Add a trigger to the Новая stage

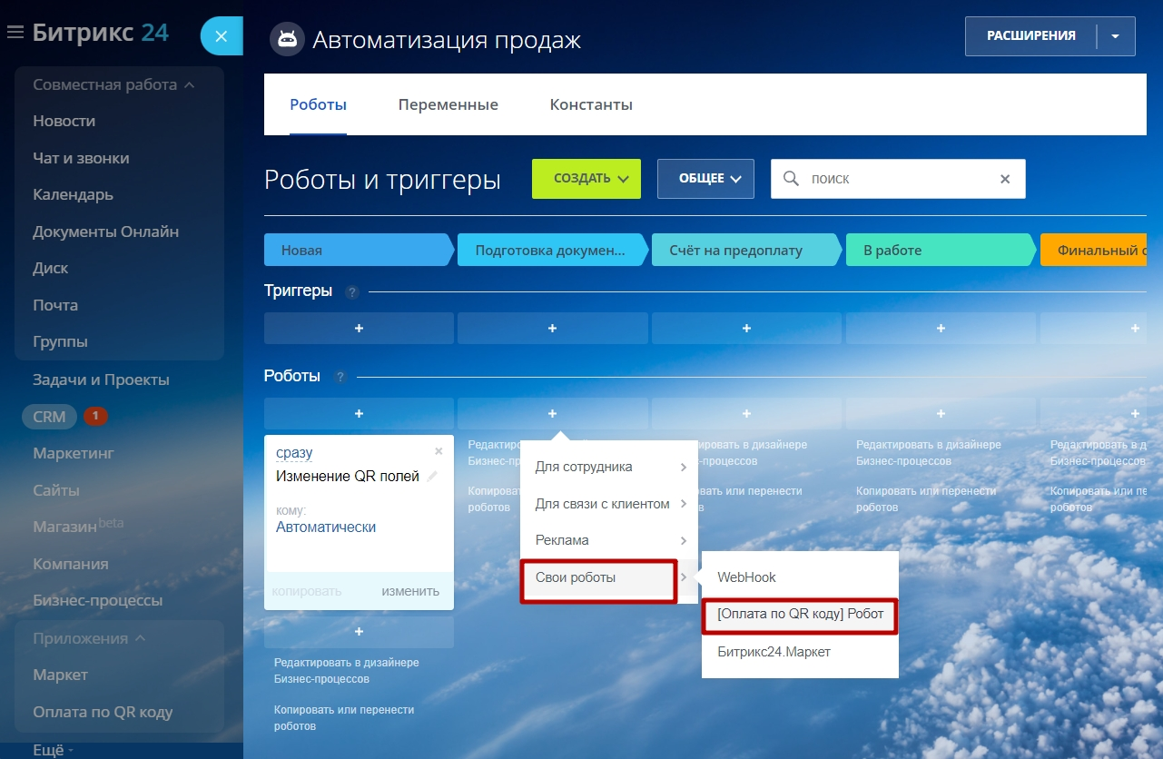click(x=359, y=329)
